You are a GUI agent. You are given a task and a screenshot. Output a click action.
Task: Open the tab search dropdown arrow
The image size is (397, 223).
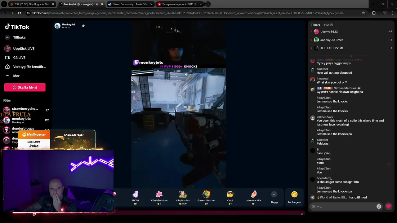pos(4,4)
